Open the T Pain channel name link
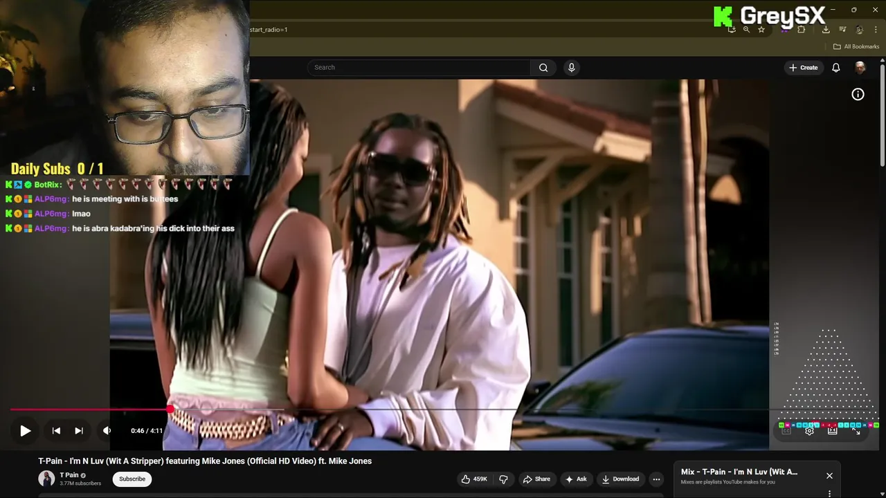The width and height of the screenshot is (886, 498). click(x=69, y=475)
